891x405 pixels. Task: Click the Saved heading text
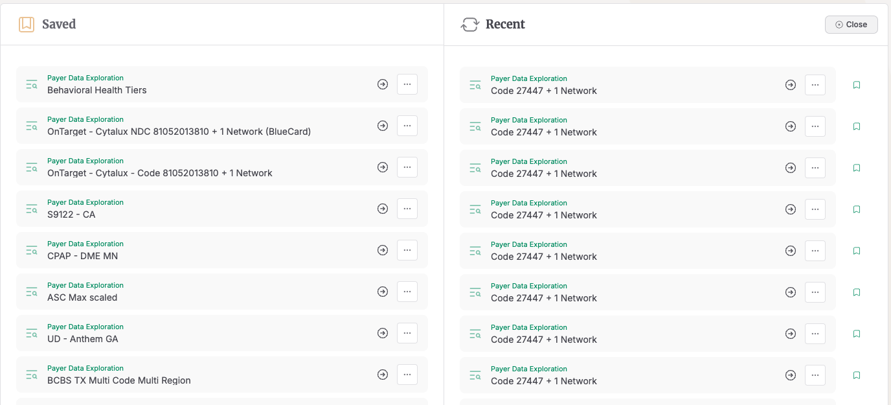tap(59, 24)
